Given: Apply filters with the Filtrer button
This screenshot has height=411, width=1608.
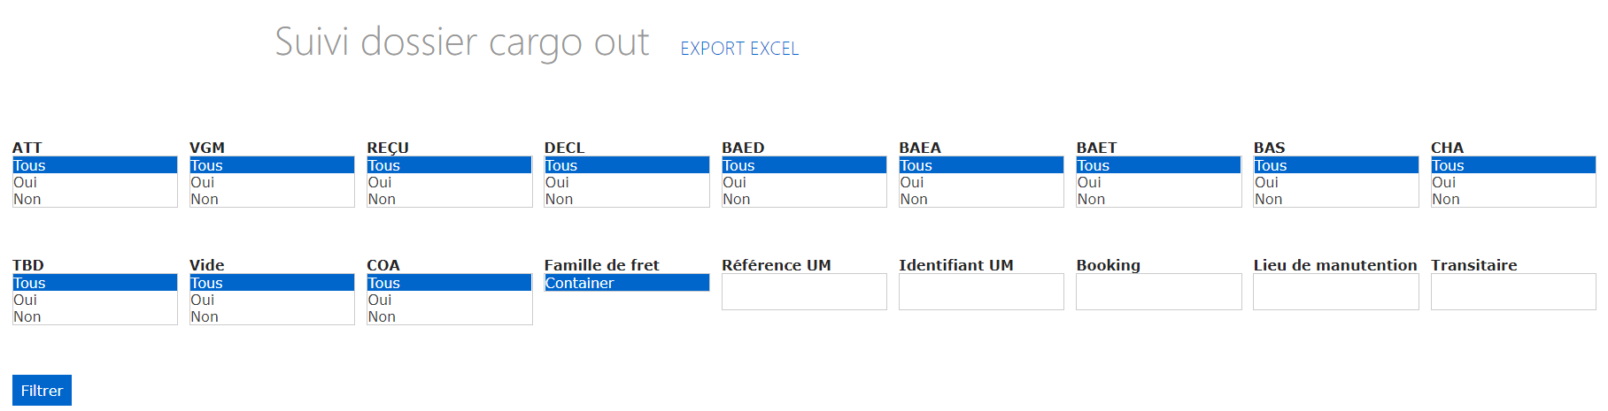Looking at the screenshot, I should (42, 391).
